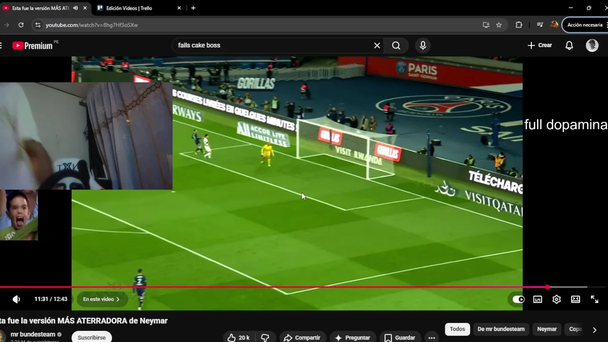Screen dimensions: 608x342
Task: Close the Trello browser tab
Action: [179, 8]
